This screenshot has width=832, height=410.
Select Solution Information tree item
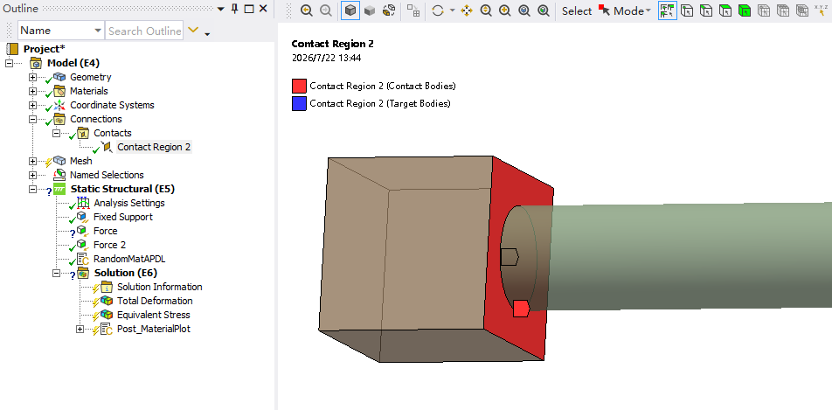tap(160, 287)
